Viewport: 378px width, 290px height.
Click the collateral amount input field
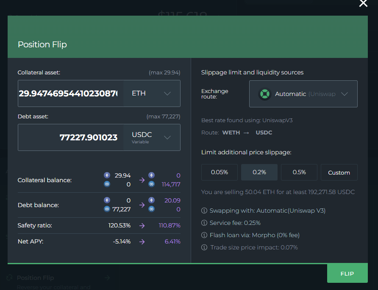pos(70,93)
